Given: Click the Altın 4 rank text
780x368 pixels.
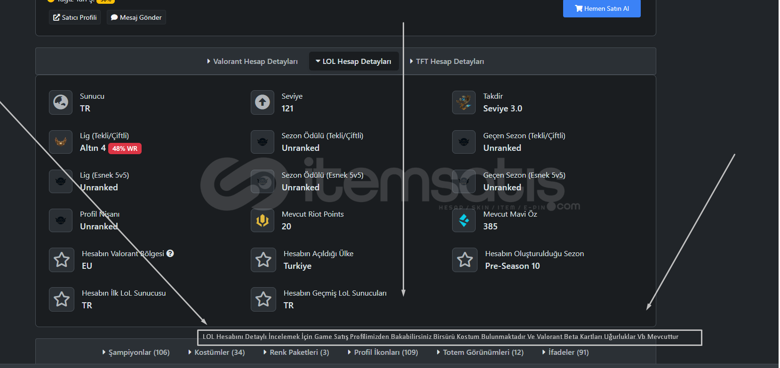Looking at the screenshot, I should [x=93, y=148].
